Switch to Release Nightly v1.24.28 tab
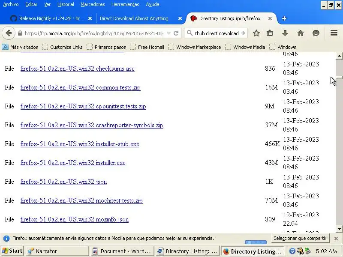 point(51,18)
